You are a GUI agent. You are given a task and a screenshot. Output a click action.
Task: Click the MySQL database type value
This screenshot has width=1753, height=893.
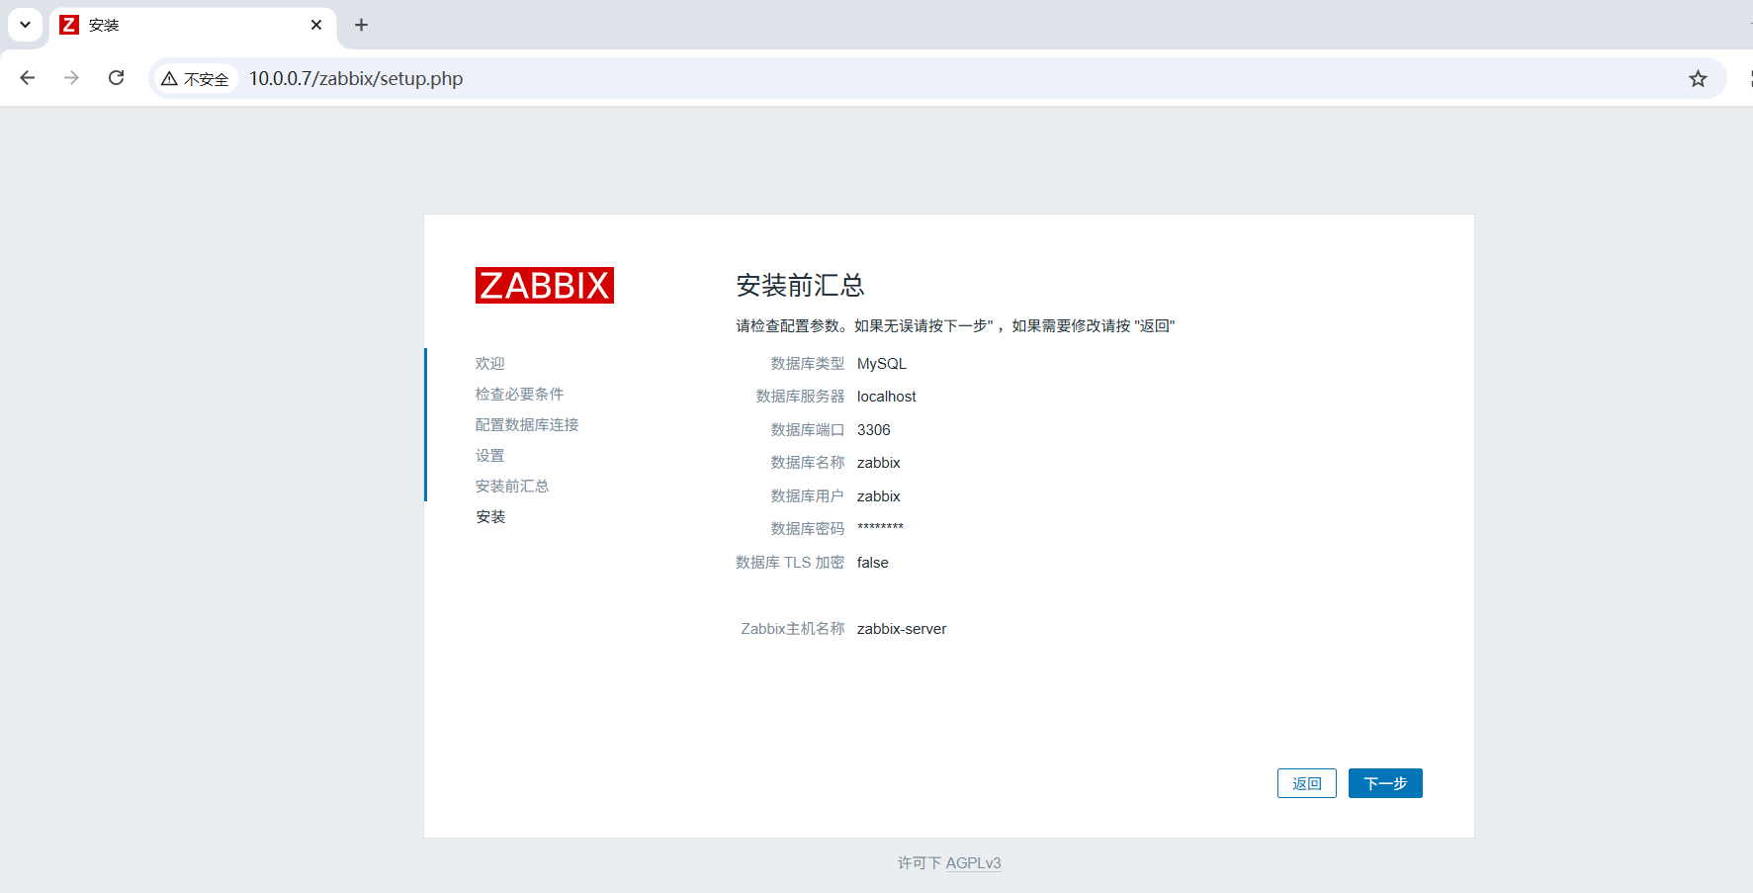(x=882, y=364)
